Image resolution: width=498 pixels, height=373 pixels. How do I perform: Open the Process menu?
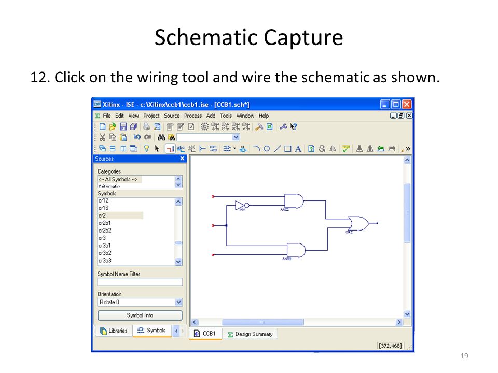[193, 116]
